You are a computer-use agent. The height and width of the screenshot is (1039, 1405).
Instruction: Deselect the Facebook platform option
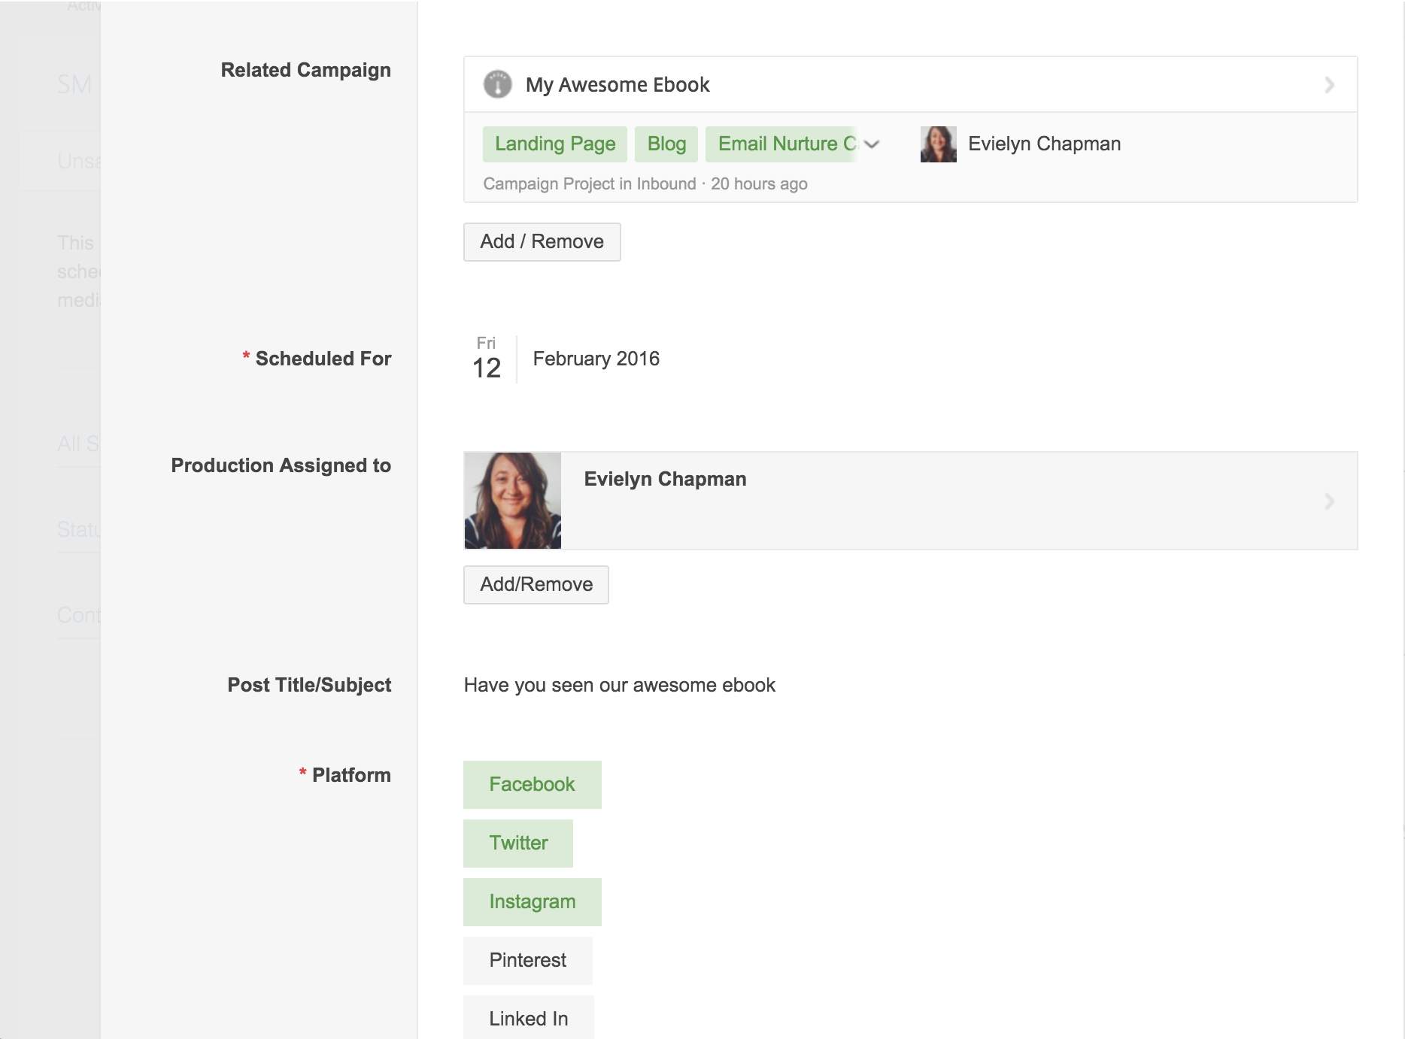[x=532, y=785]
